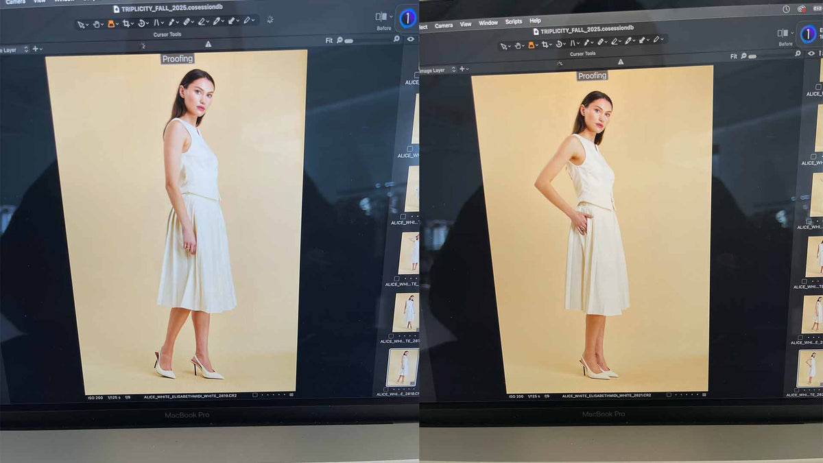Open the Crop tool's dropdown arrow on left laptop
823x463 pixels.
point(132,24)
